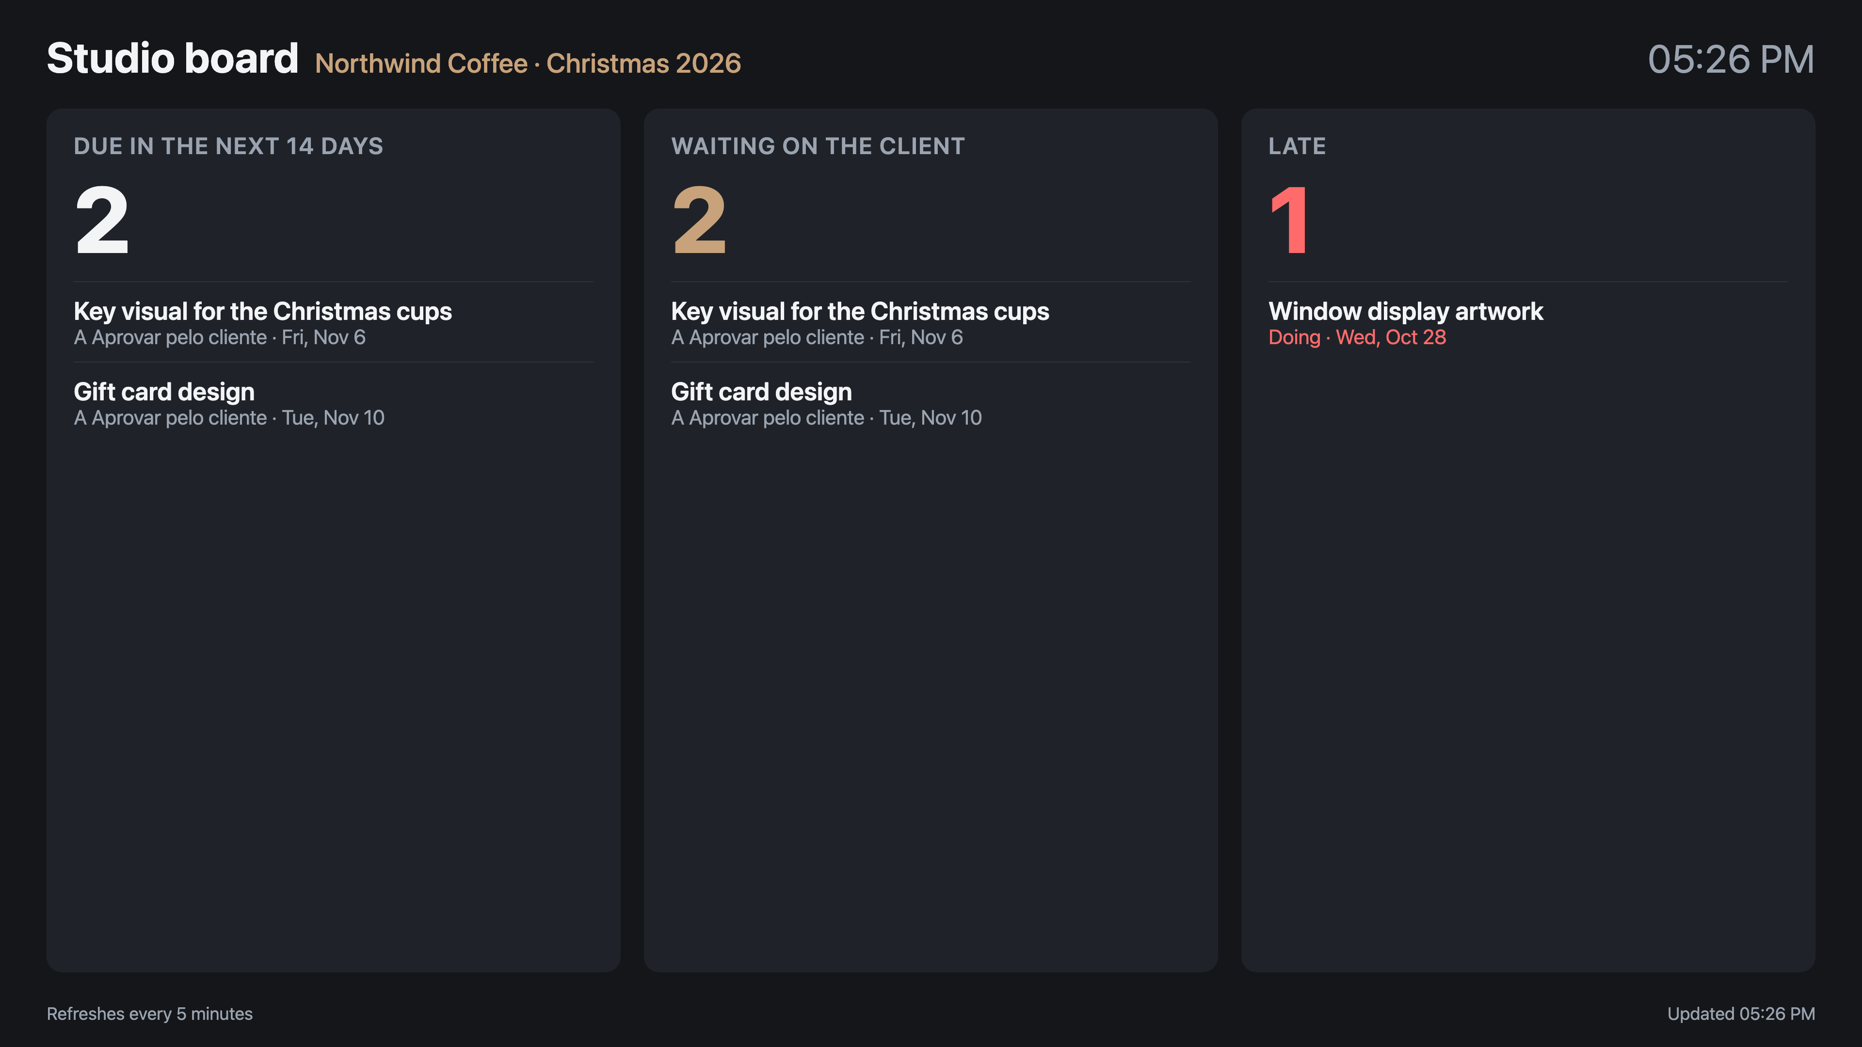Open Window display artwork task
The image size is (1862, 1047).
pyautogui.click(x=1405, y=311)
